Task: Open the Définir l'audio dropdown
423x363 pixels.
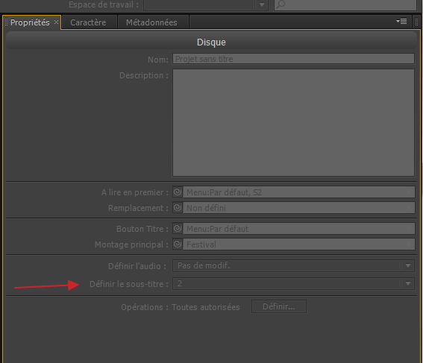Action: [x=293, y=265]
